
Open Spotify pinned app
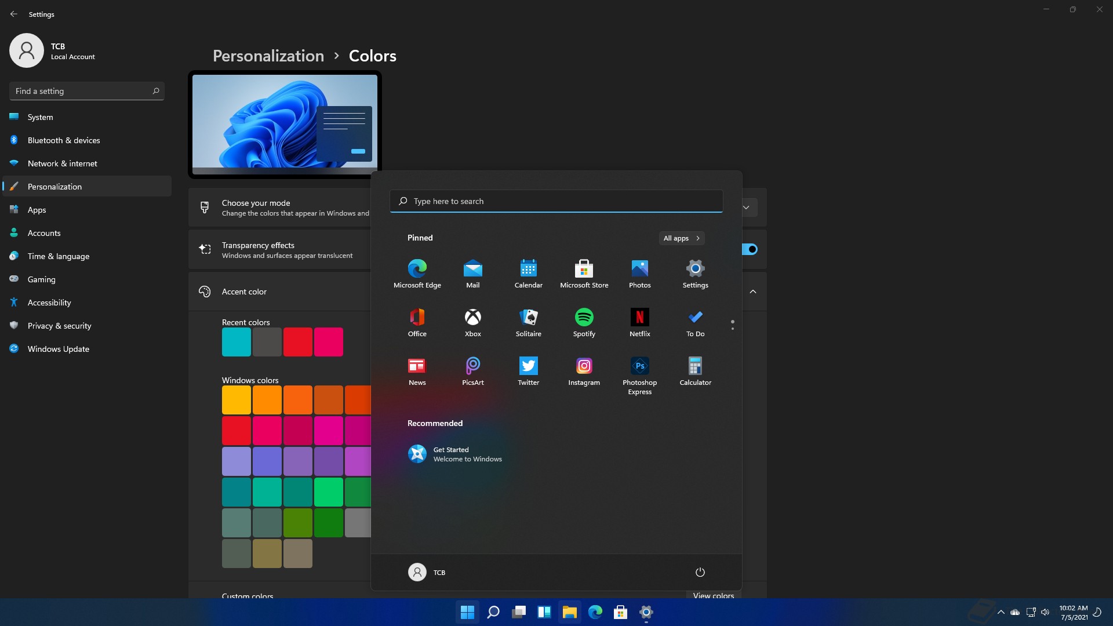pos(584,322)
